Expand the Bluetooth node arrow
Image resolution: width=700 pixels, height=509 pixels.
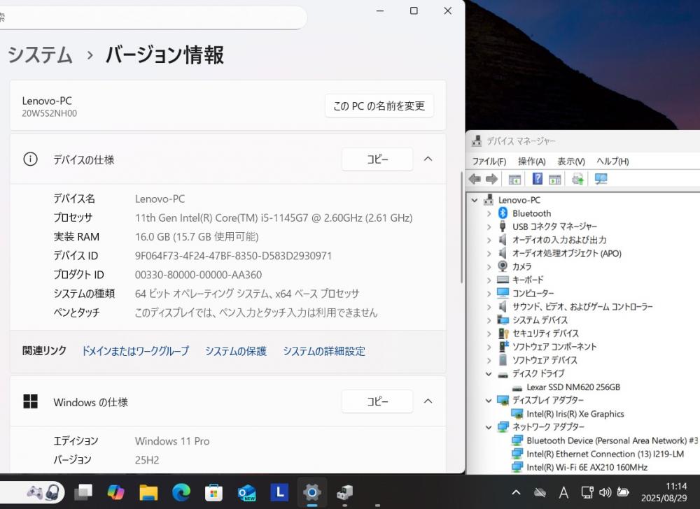489,213
